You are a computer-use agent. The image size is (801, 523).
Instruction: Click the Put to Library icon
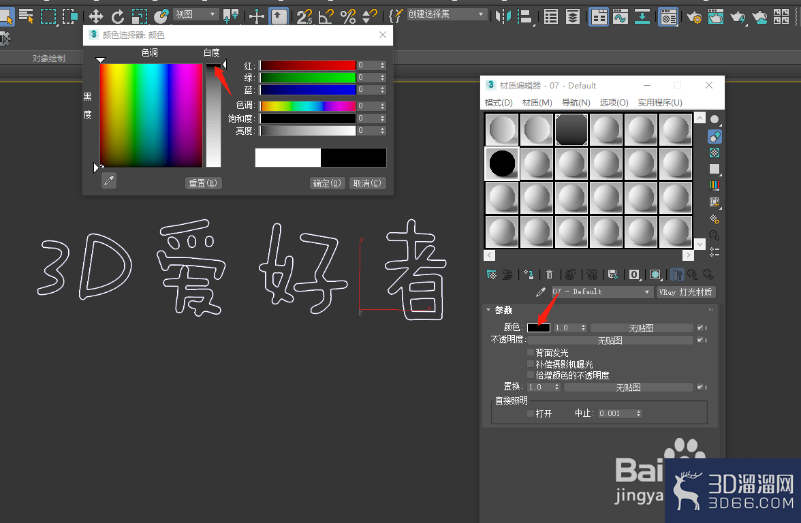pos(613,275)
